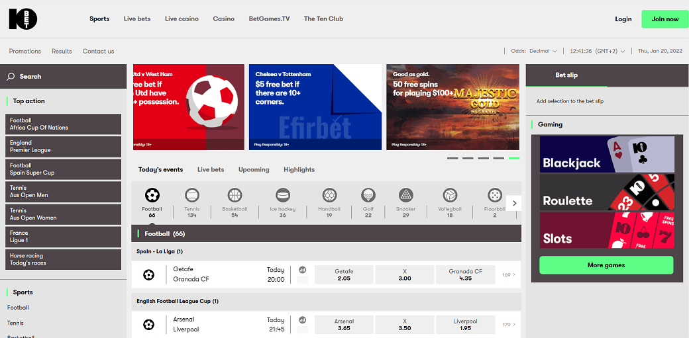Open Tennis Aus Open Women
The width and height of the screenshot is (689, 338).
[64, 214]
